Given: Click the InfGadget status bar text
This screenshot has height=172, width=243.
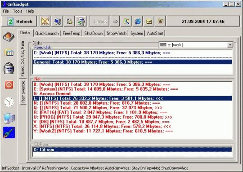Looking at the screenshot, I should click(x=94, y=168).
